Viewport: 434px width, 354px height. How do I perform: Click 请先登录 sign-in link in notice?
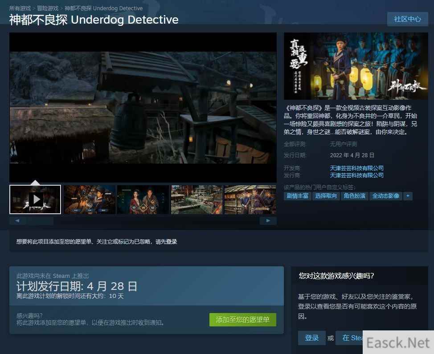(x=166, y=242)
